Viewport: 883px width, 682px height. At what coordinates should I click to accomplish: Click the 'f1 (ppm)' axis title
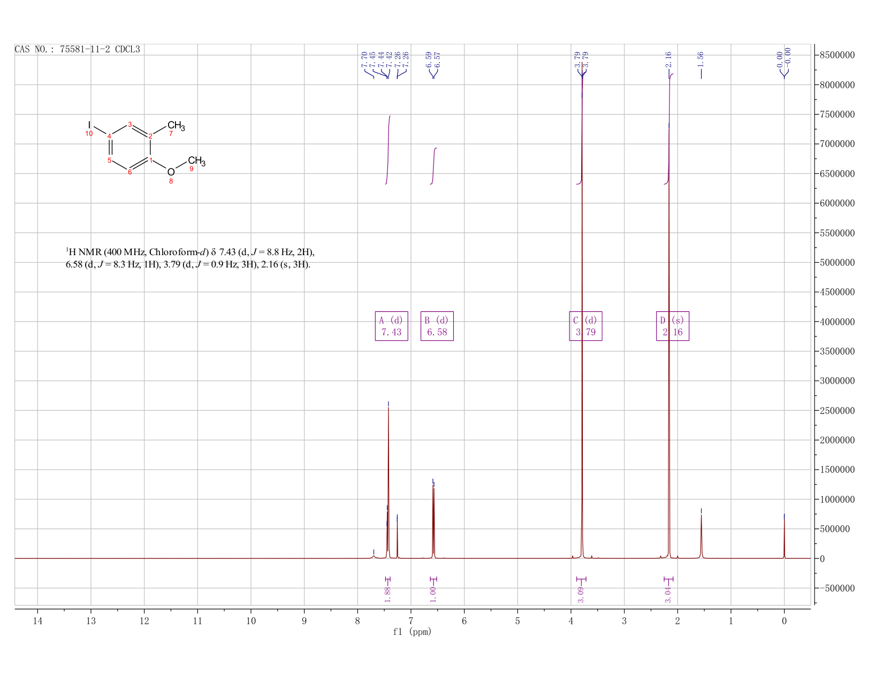[x=412, y=632]
